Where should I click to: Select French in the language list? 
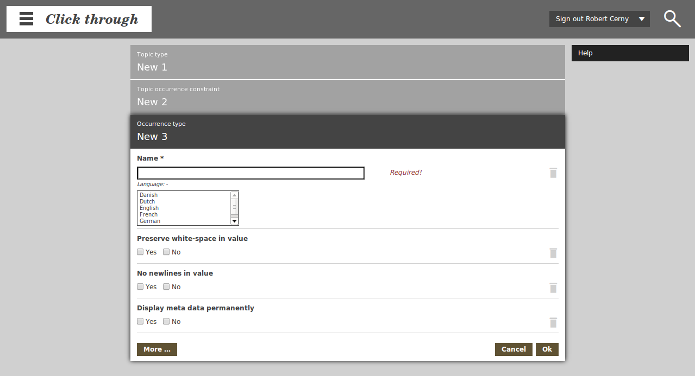coord(149,214)
